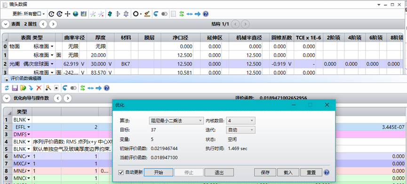Click the blue refresh icon in merit function editor
This screenshot has height=184, width=407.
7,88
